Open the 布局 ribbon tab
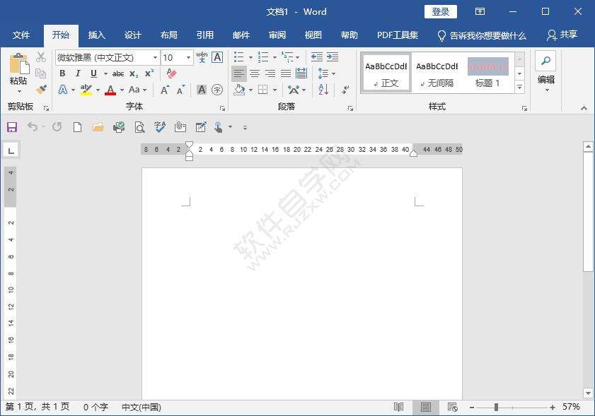 [x=168, y=35]
